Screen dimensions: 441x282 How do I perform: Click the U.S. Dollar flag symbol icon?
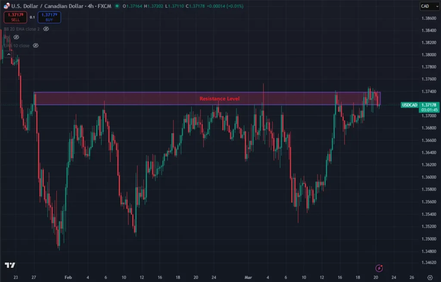click(x=6, y=6)
